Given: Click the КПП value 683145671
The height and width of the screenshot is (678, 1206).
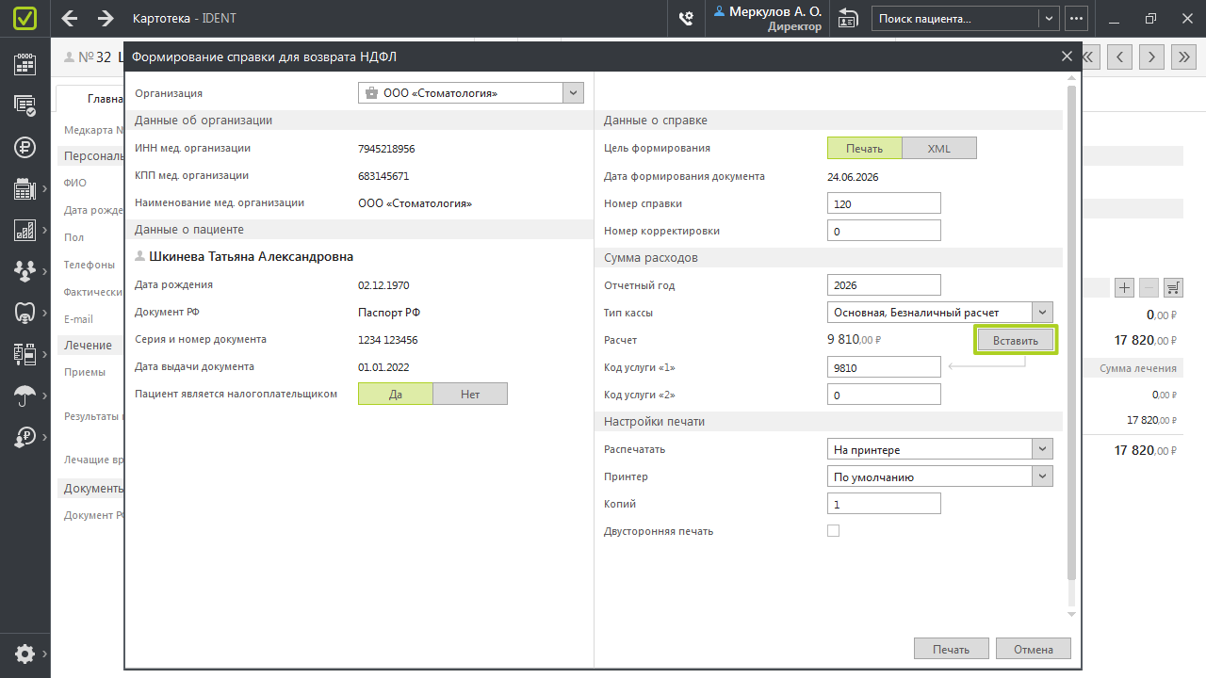Looking at the screenshot, I should 383,176.
